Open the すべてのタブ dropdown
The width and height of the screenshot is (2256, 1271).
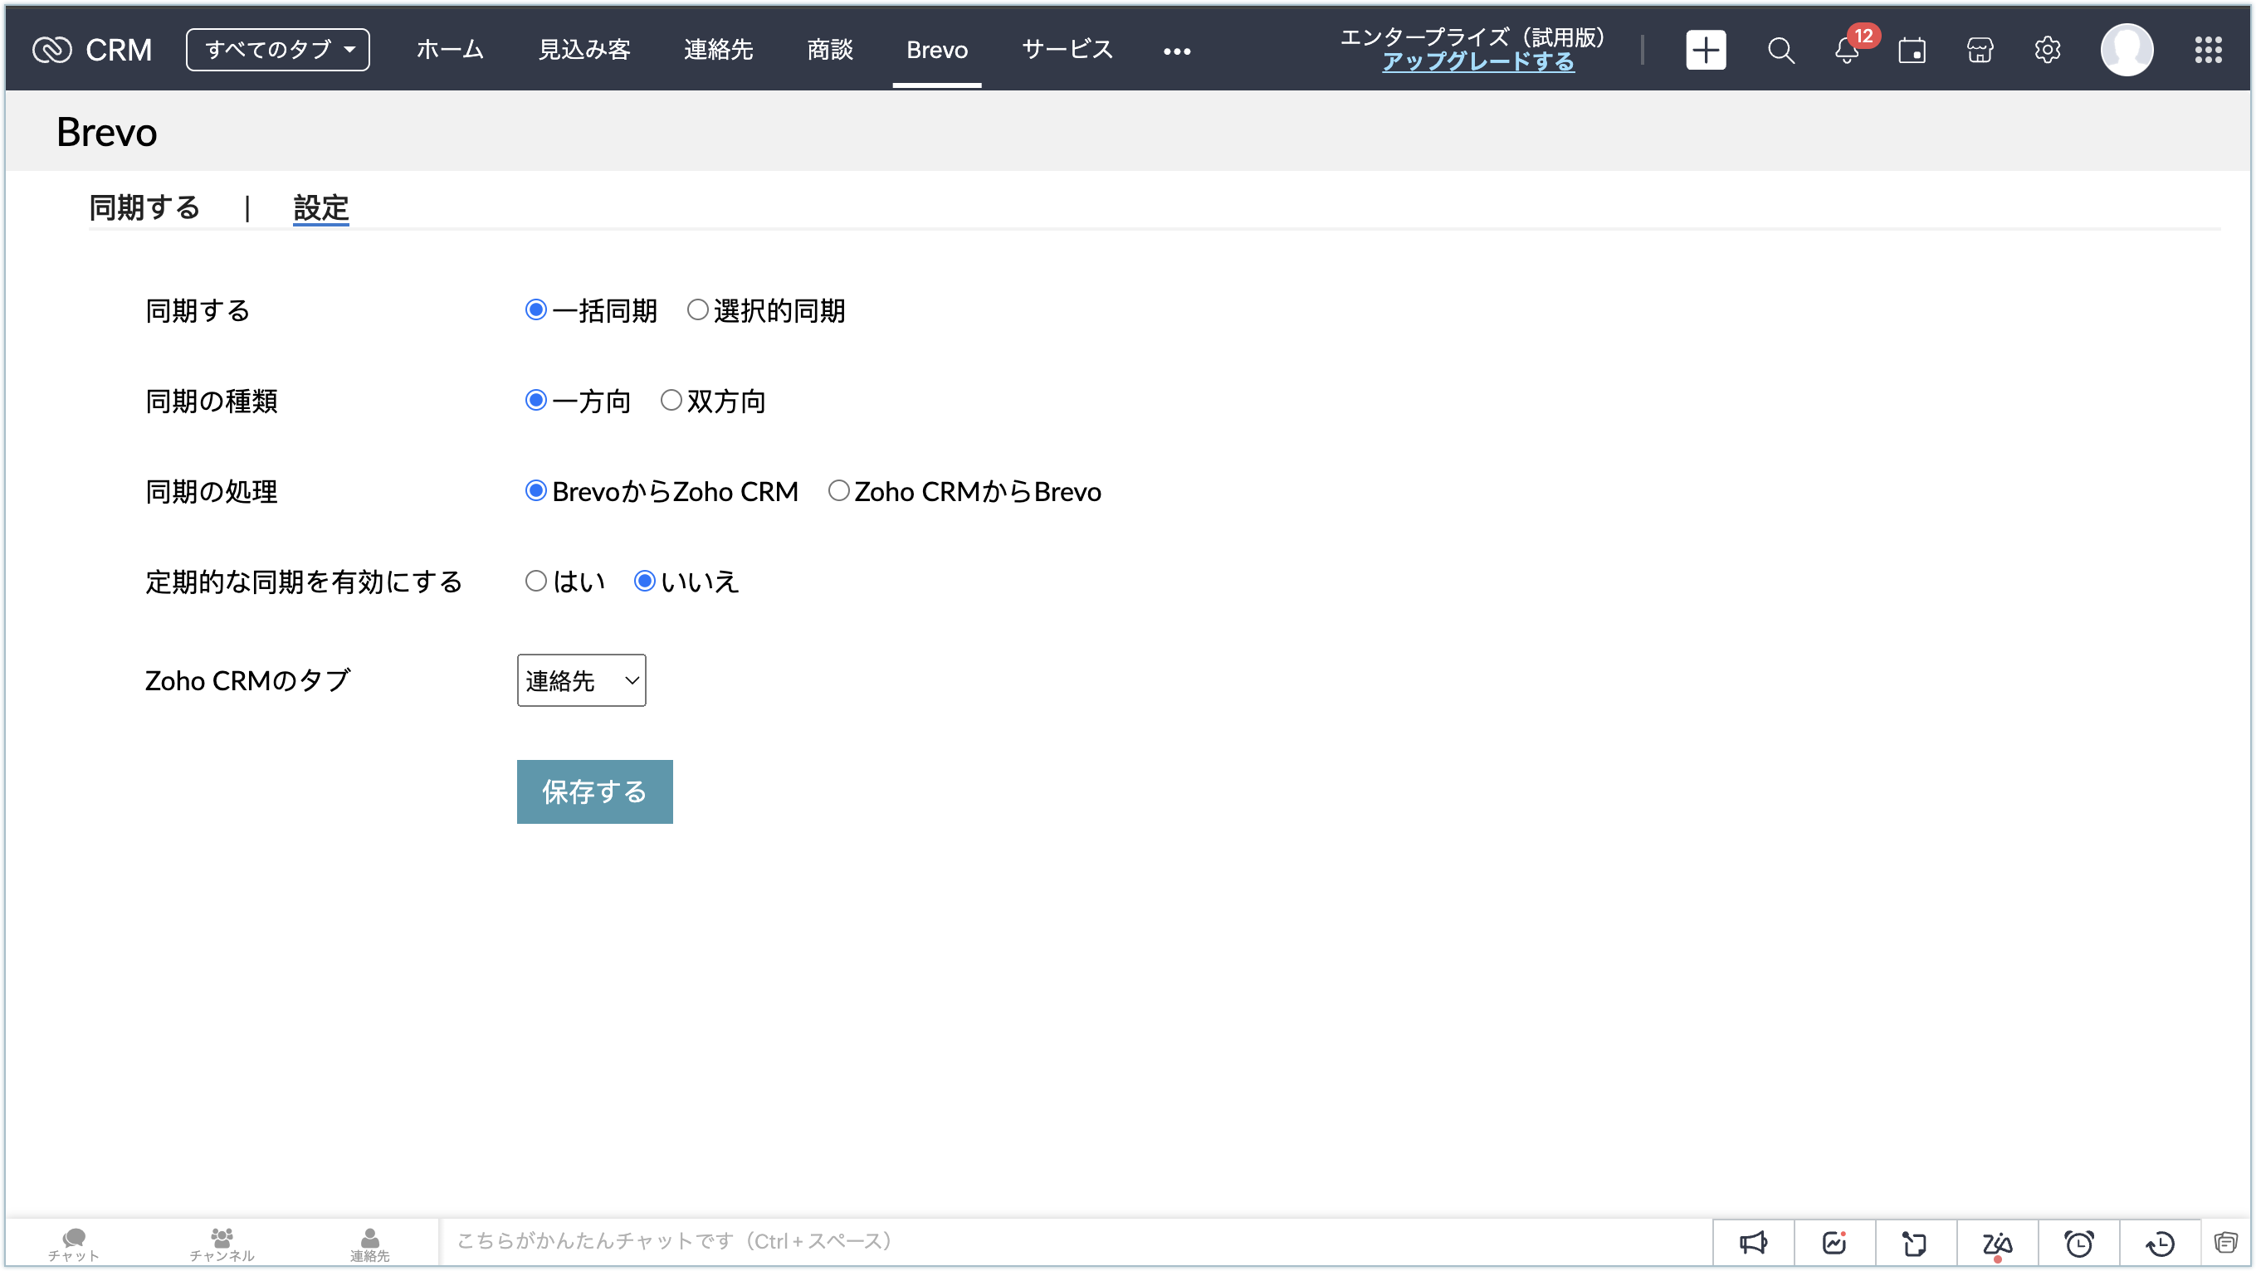click(277, 50)
